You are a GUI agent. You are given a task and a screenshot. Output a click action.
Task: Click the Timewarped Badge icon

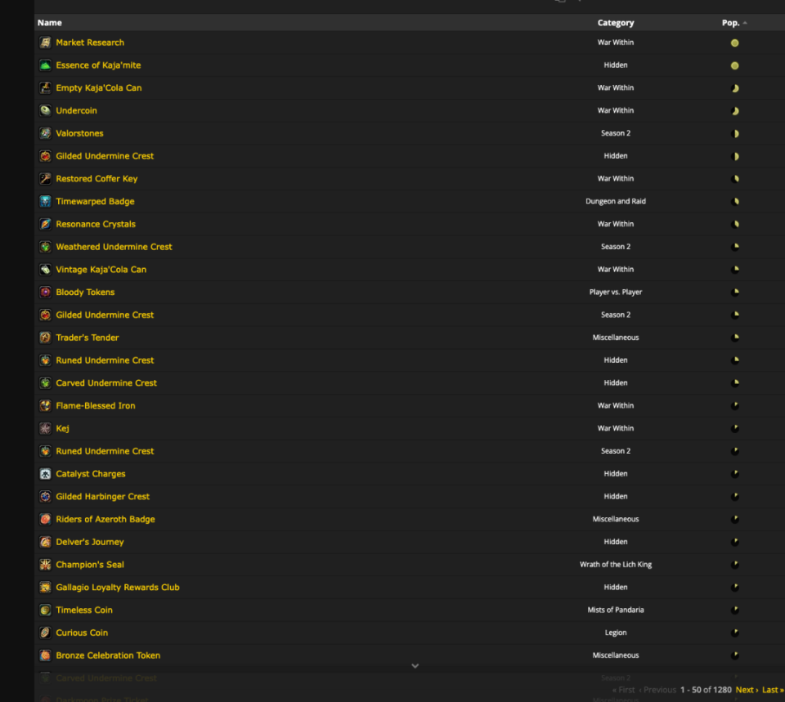click(x=45, y=201)
